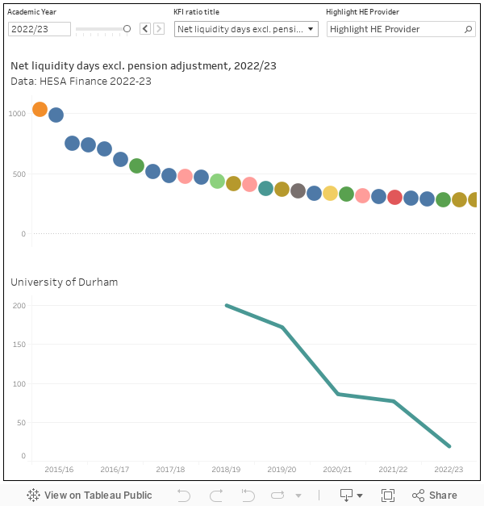Click the search magnifier in Highlight HE Provider
The width and height of the screenshot is (484, 506).
tap(469, 29)
